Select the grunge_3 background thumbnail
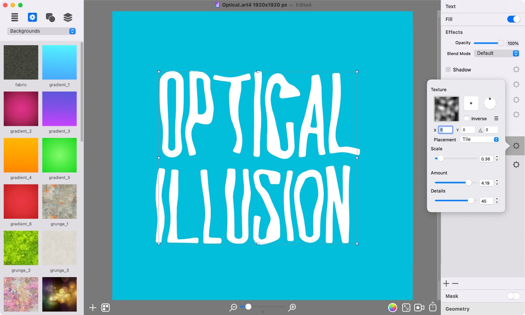The image size is (525, 315). [59, 248]
